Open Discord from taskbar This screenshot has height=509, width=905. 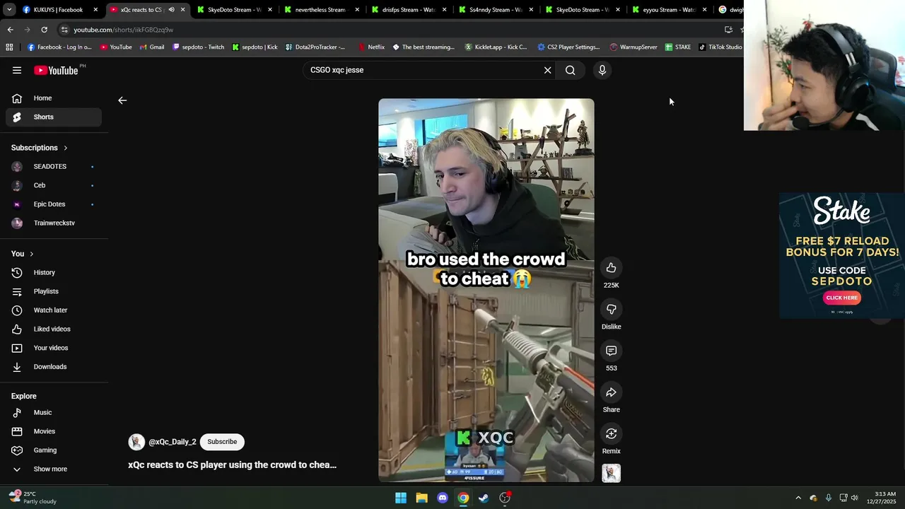443,498
